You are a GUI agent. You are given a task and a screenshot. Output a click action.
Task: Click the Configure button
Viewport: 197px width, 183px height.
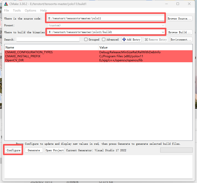point(13,150)
